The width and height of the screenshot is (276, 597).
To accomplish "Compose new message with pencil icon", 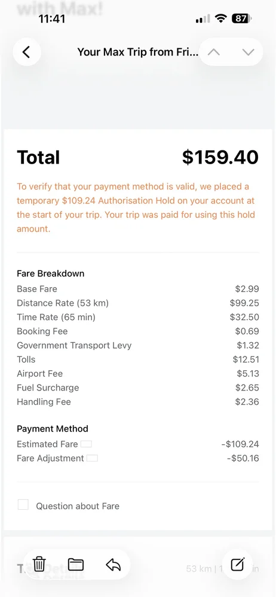I will (x=238, y=564).
